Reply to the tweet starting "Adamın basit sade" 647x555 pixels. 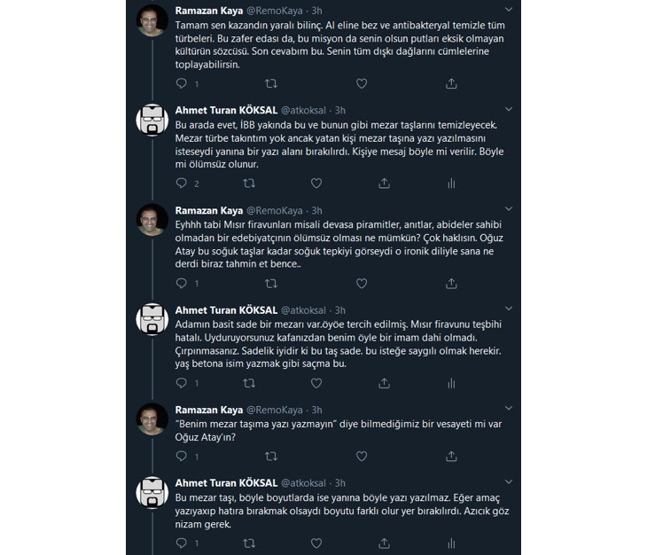pos(182,383)
